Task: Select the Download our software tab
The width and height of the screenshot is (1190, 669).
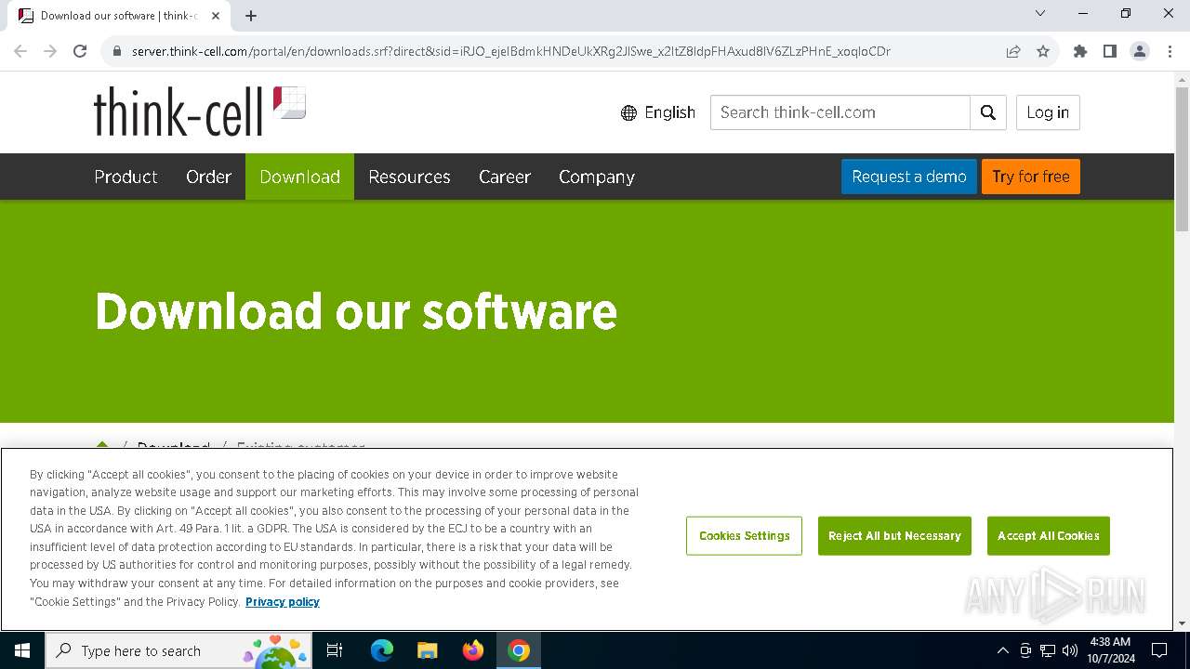Action: coord(119,16)
